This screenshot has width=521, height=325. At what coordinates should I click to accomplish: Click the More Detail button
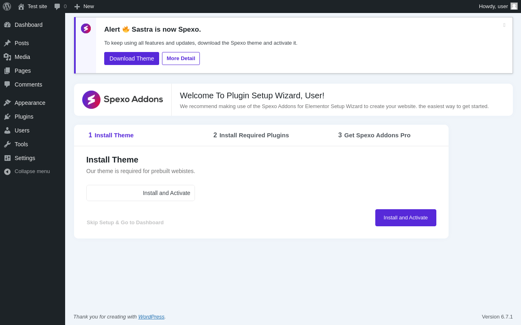(x=181, y=58)
